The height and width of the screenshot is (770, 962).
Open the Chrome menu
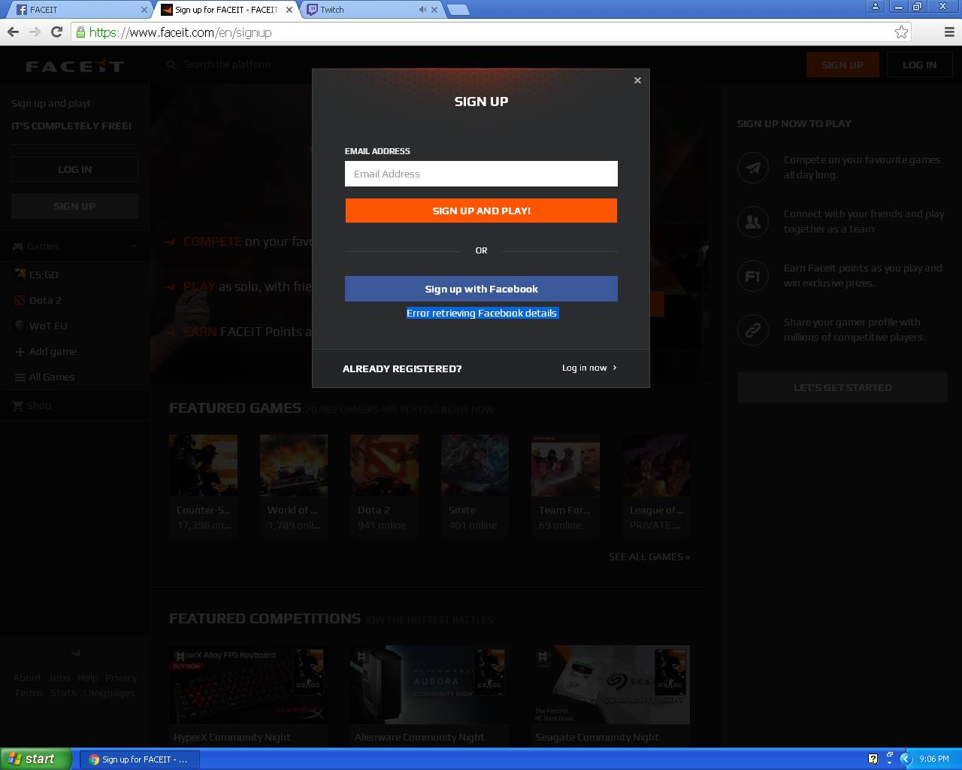[948, 32]
